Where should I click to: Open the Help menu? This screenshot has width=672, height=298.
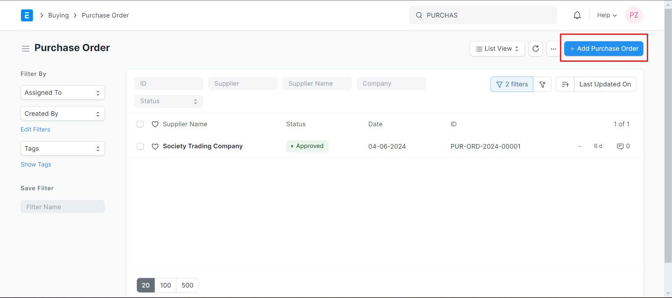607,15
